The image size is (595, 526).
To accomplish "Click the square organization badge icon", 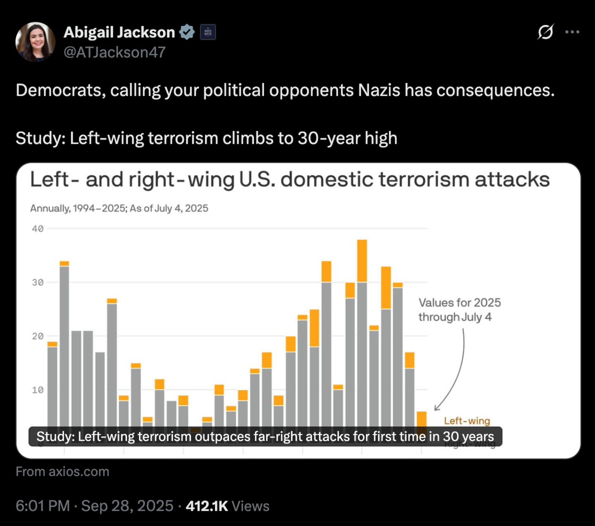I will point(207,32).
